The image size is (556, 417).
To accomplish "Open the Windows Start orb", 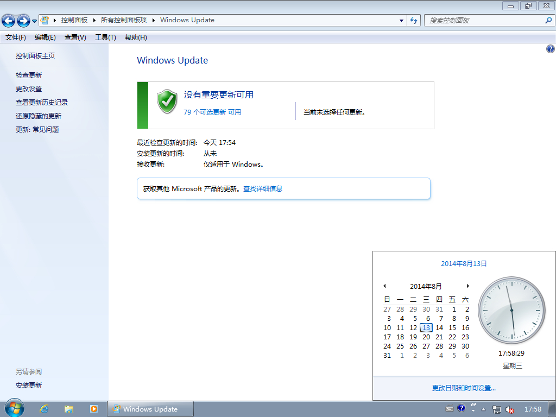I will (15, 408).
